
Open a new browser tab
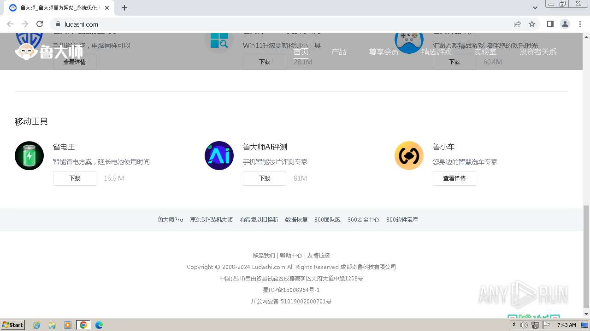click(x=124, y=8)
